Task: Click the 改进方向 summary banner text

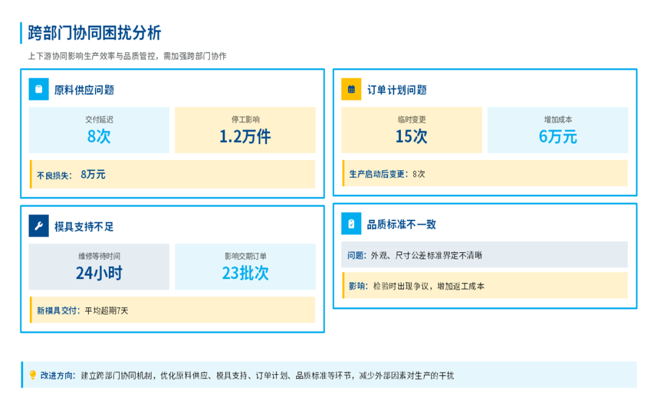Action: (x=246, y=375)
